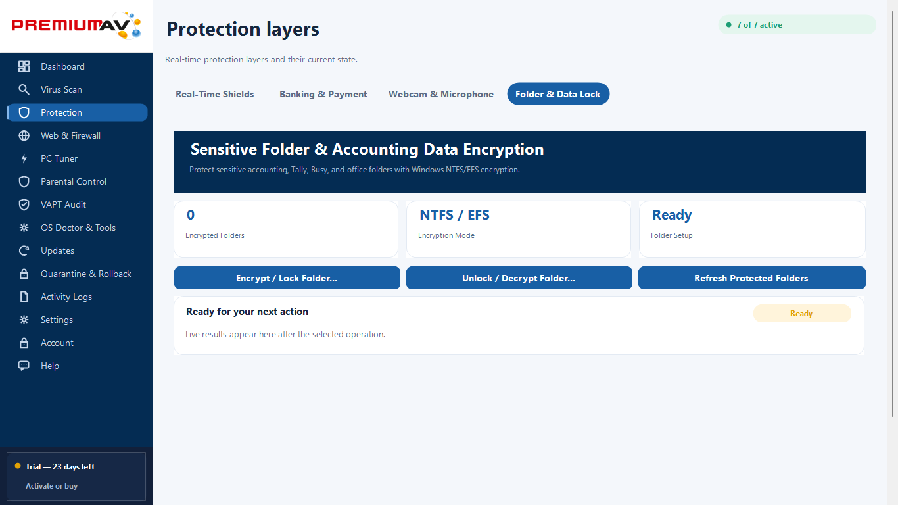898x505 pixels.
Task: Click the Dashboard grid icon
Action: click(24, 66)
